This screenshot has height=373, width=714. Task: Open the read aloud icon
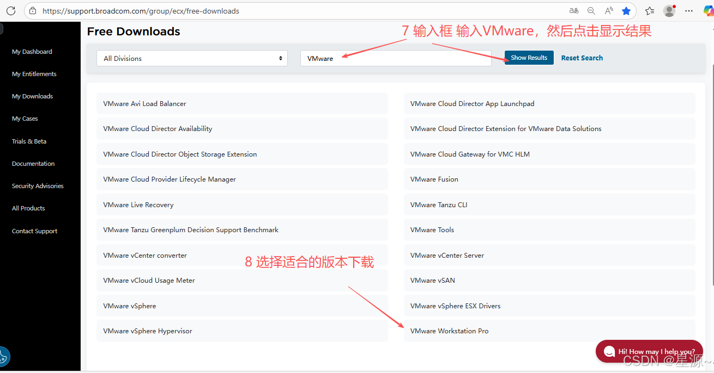[x=609, y=11]
